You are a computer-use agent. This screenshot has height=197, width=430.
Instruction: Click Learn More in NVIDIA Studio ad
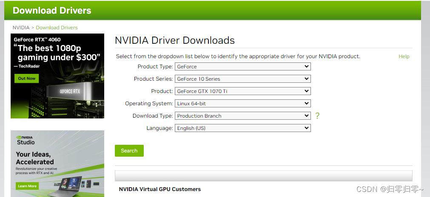[27, 186]
